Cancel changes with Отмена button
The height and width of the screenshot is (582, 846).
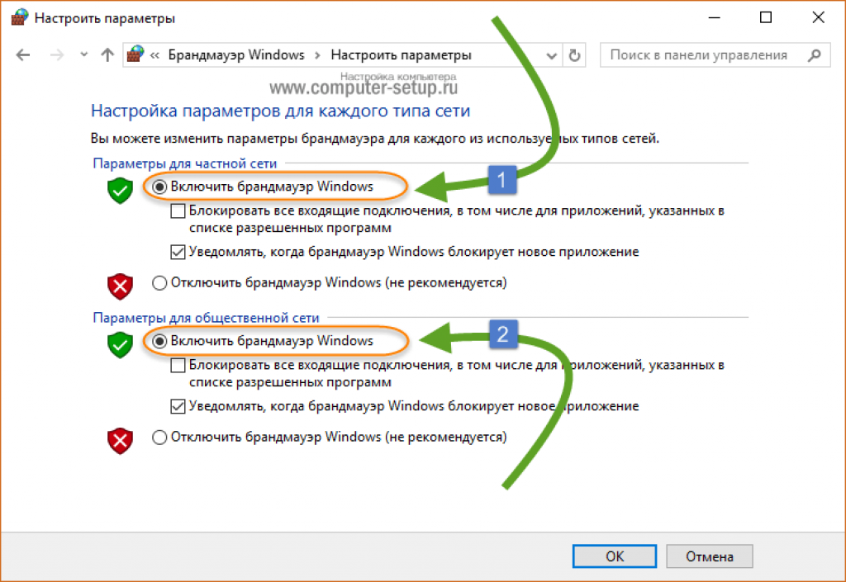pyautogui.click(x=710, y=556)
